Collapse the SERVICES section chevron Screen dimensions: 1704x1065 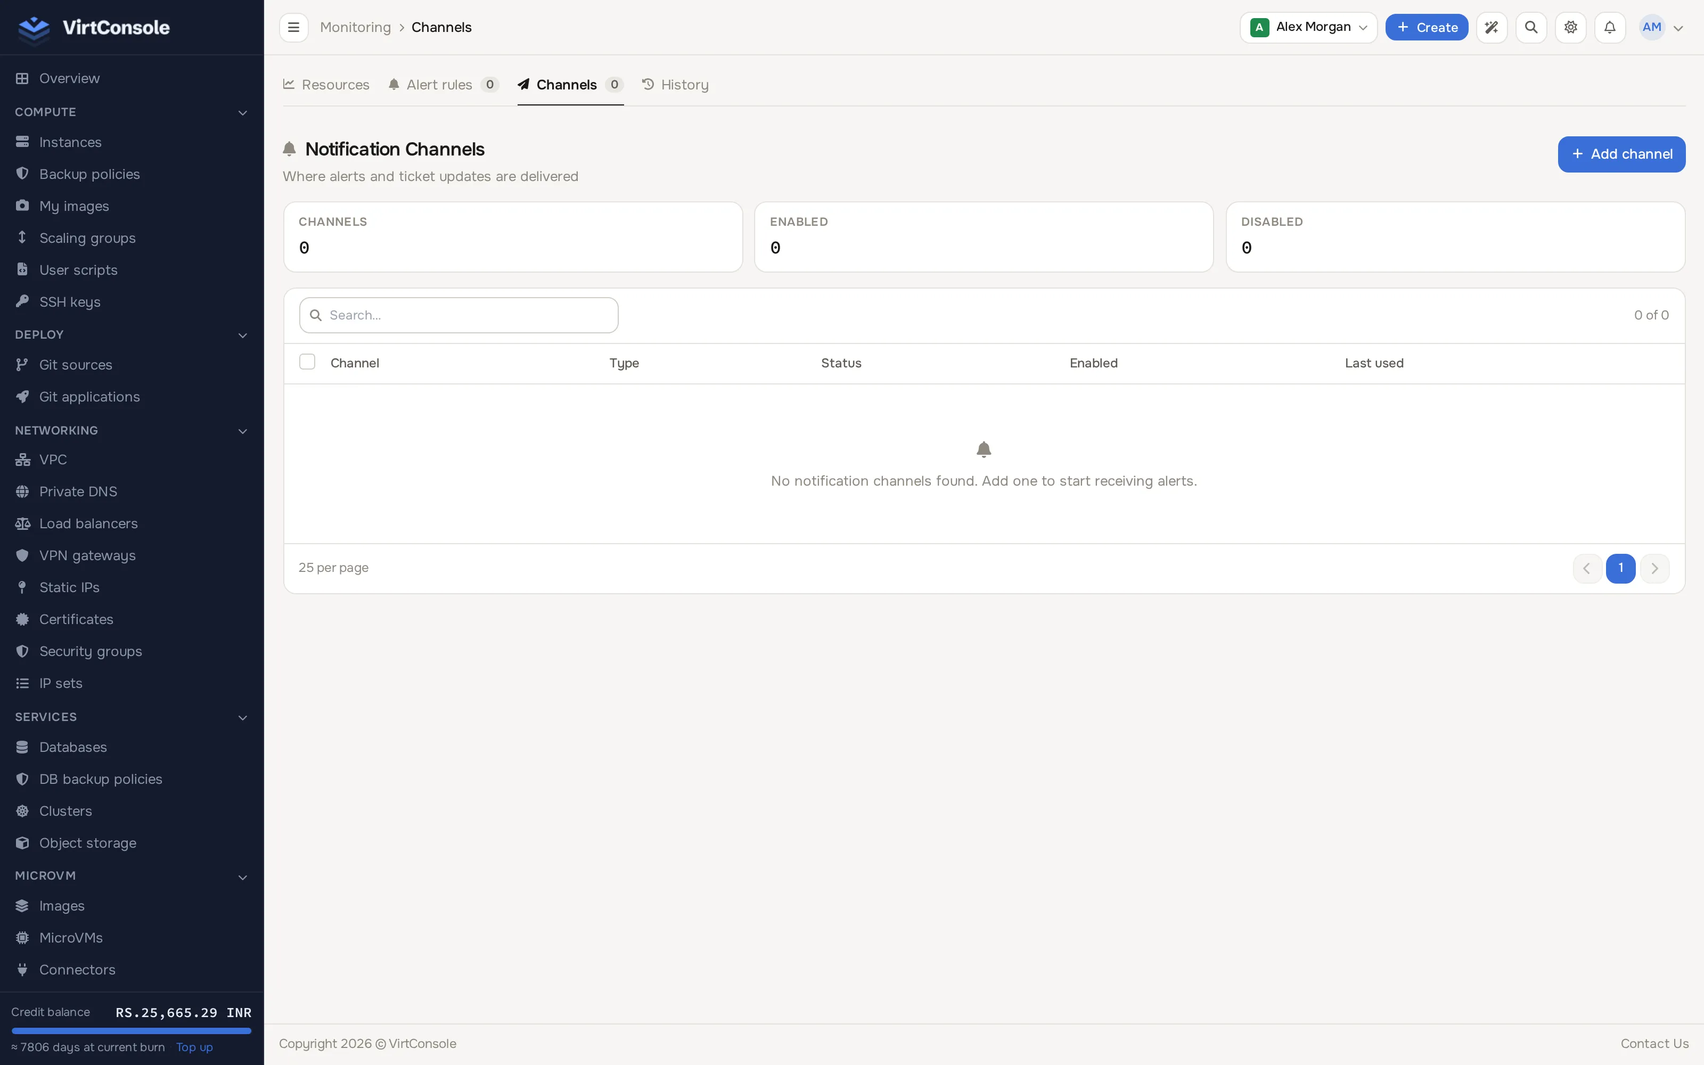click(x=243, y=718)
